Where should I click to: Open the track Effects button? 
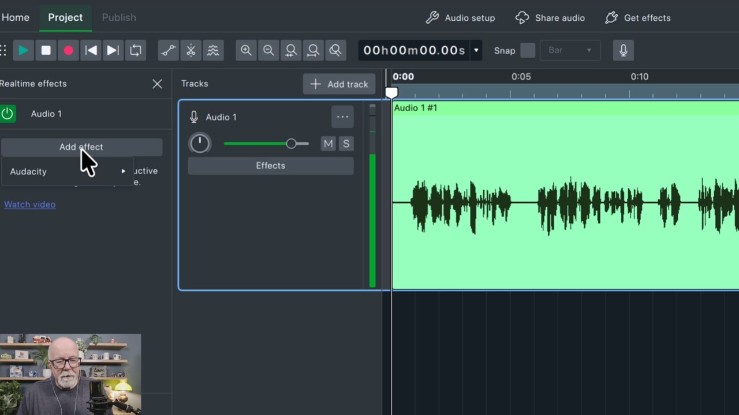click(x=271, y=165)
